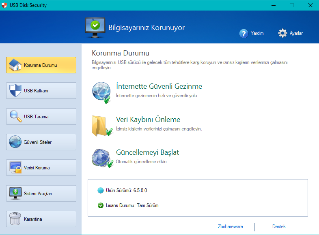Click the blue dot beside Ürün Sürümü
The width and height of the screenshot is (319, 235).
tap(101, 190)
